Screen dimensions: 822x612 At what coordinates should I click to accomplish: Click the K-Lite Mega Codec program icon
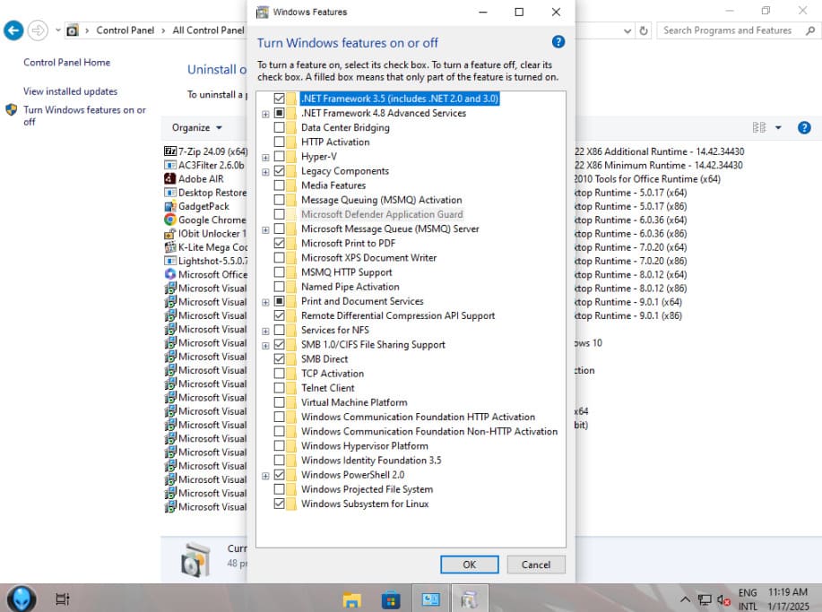tap(169, 246)
